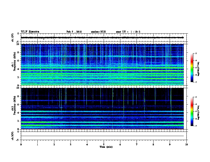The image size is (210, 162).
Task: Click time axis tick label '4'
Action: coord(87,145)
